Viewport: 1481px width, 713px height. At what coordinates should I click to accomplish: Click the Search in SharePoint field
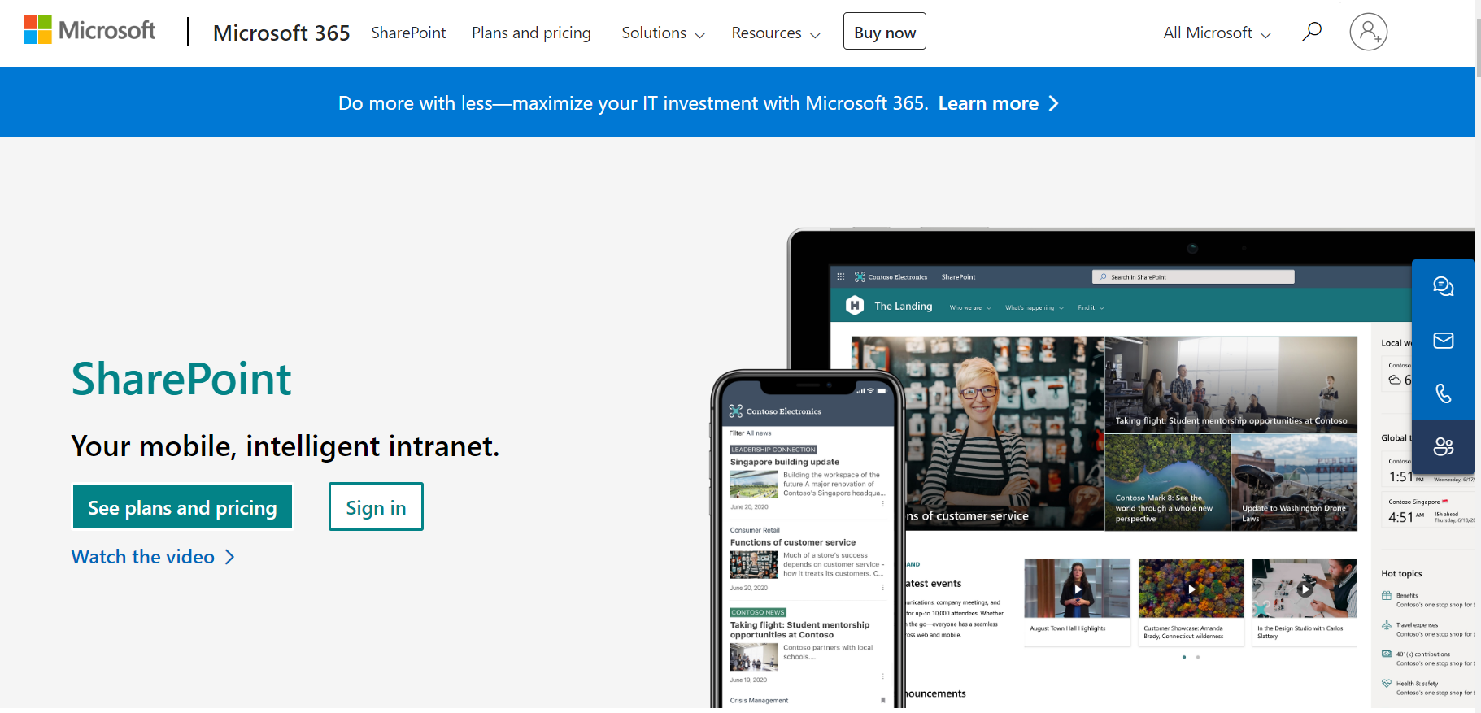click(x=1193, y=277)
